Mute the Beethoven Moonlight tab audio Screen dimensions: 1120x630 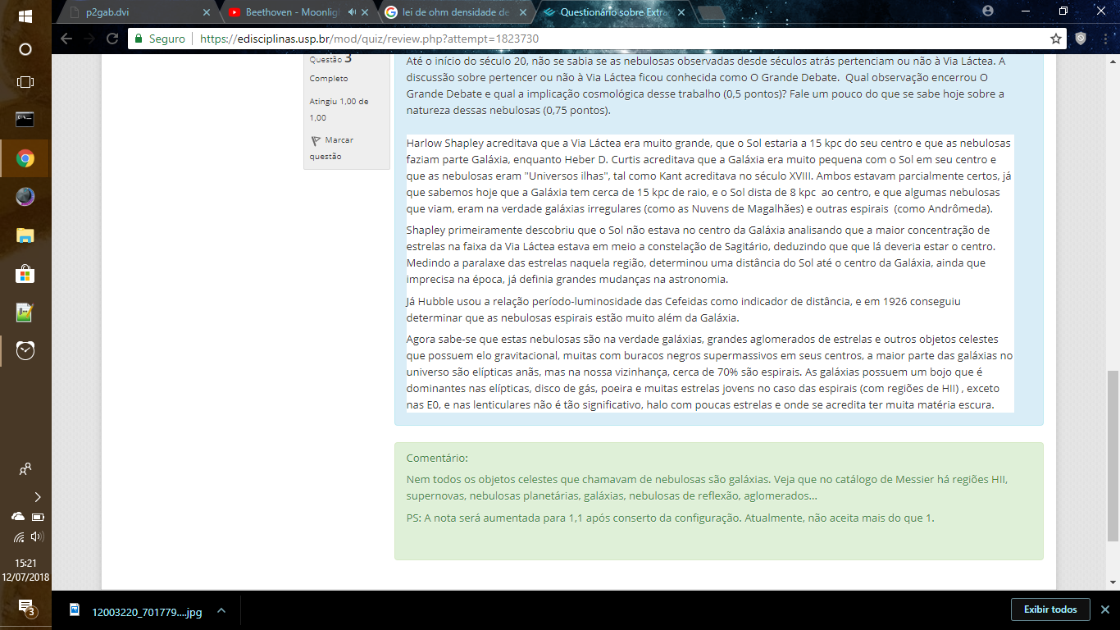pyautogui.click(x=353, y=12)
